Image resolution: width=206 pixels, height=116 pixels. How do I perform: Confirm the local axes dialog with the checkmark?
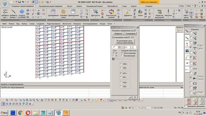tap(130, 98)
